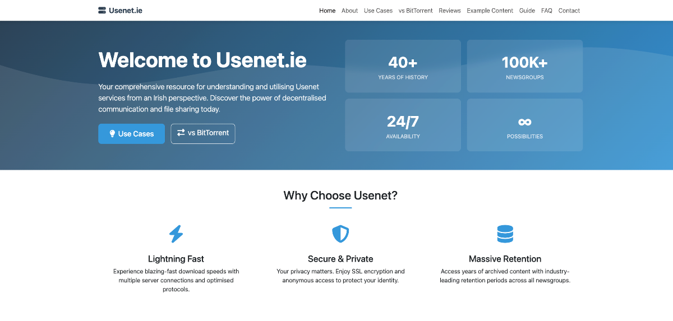
Task: Click text 'Access years of archived content'
Action: point(505,276)
